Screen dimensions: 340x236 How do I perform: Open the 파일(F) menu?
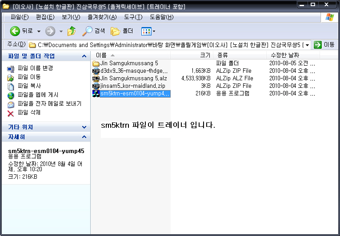(20, 17)
